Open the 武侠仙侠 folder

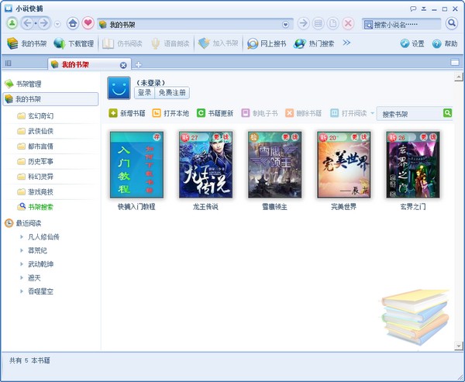point(36,131)
